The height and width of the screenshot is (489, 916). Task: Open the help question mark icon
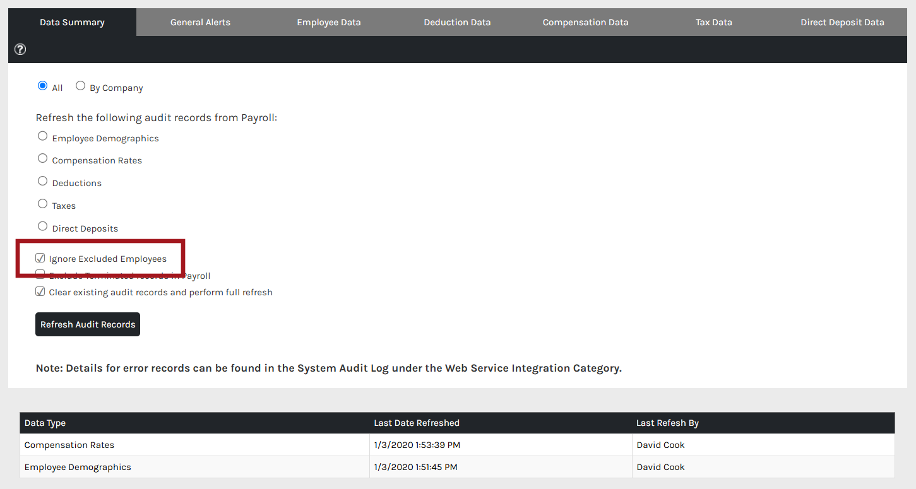coord(20,49)
